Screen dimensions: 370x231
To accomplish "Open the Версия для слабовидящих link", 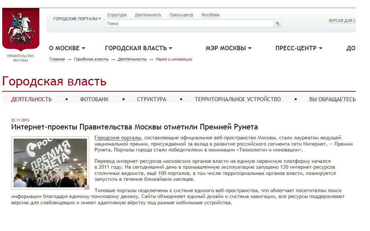I will click(342, 21).
